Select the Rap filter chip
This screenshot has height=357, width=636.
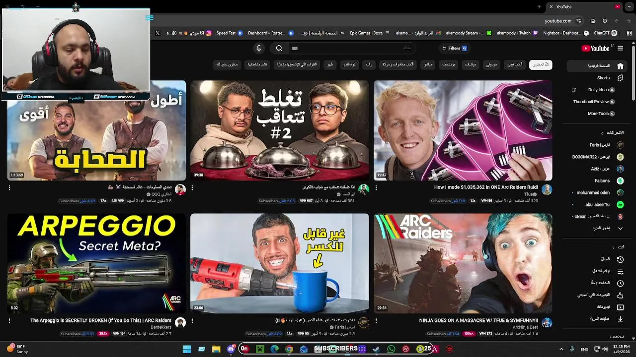tap(369, 64)
